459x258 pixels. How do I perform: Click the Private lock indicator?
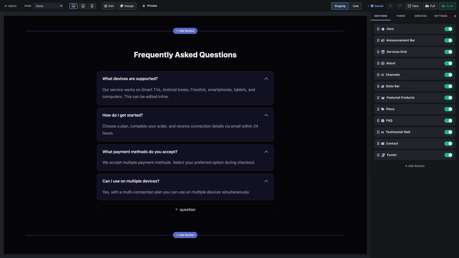[x=150, y=6]
